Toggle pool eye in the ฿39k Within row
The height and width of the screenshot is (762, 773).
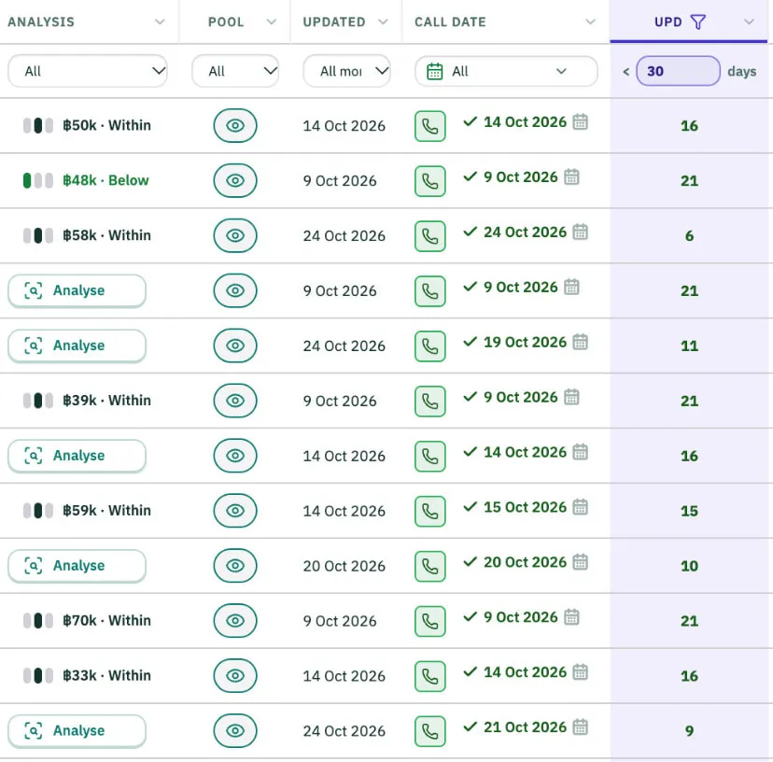235,401
